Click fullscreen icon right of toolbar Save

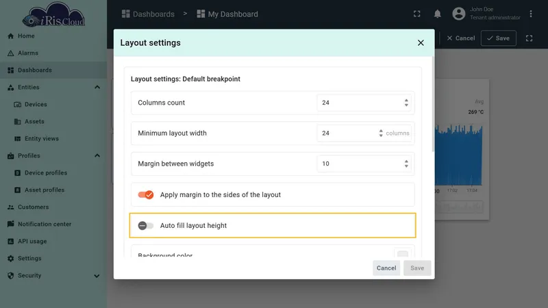[x=529, y=38]
